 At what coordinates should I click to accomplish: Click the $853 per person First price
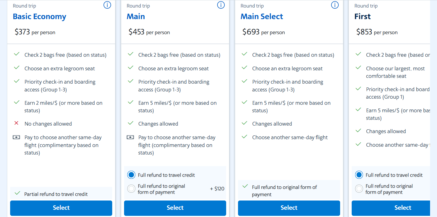(x=377, y=32)
